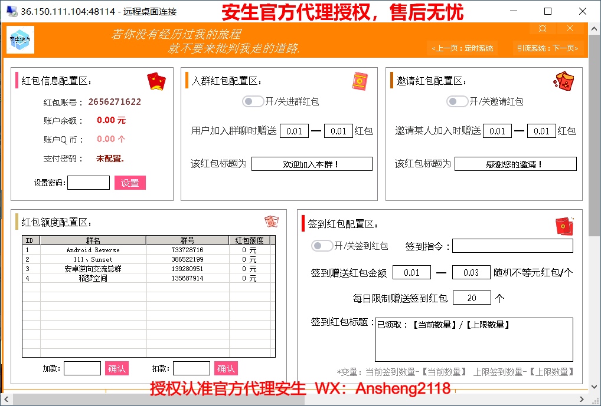Select the Android Reverse group row

point(93,250)
